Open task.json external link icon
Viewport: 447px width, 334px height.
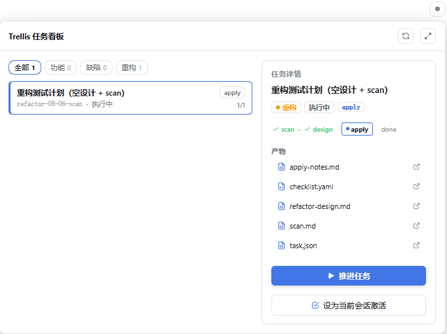click(x=416, y=246)
